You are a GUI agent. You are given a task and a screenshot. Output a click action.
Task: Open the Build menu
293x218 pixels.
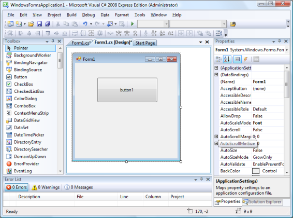[71, 15]
